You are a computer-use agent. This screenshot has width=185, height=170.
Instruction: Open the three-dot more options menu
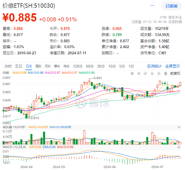tap(152, 5)
